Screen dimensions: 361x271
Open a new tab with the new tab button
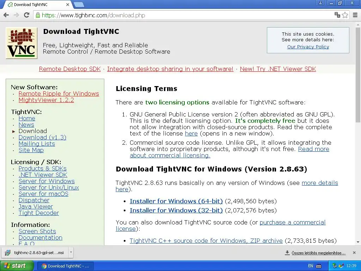click(79, 5)
